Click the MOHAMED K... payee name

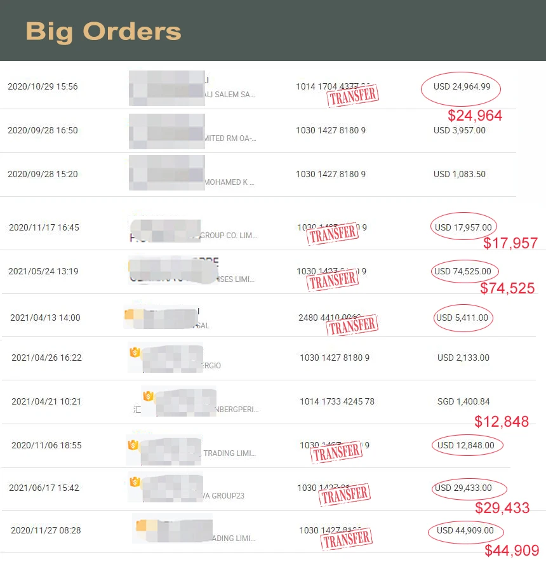pyautogui.click(x=229, y=182)
